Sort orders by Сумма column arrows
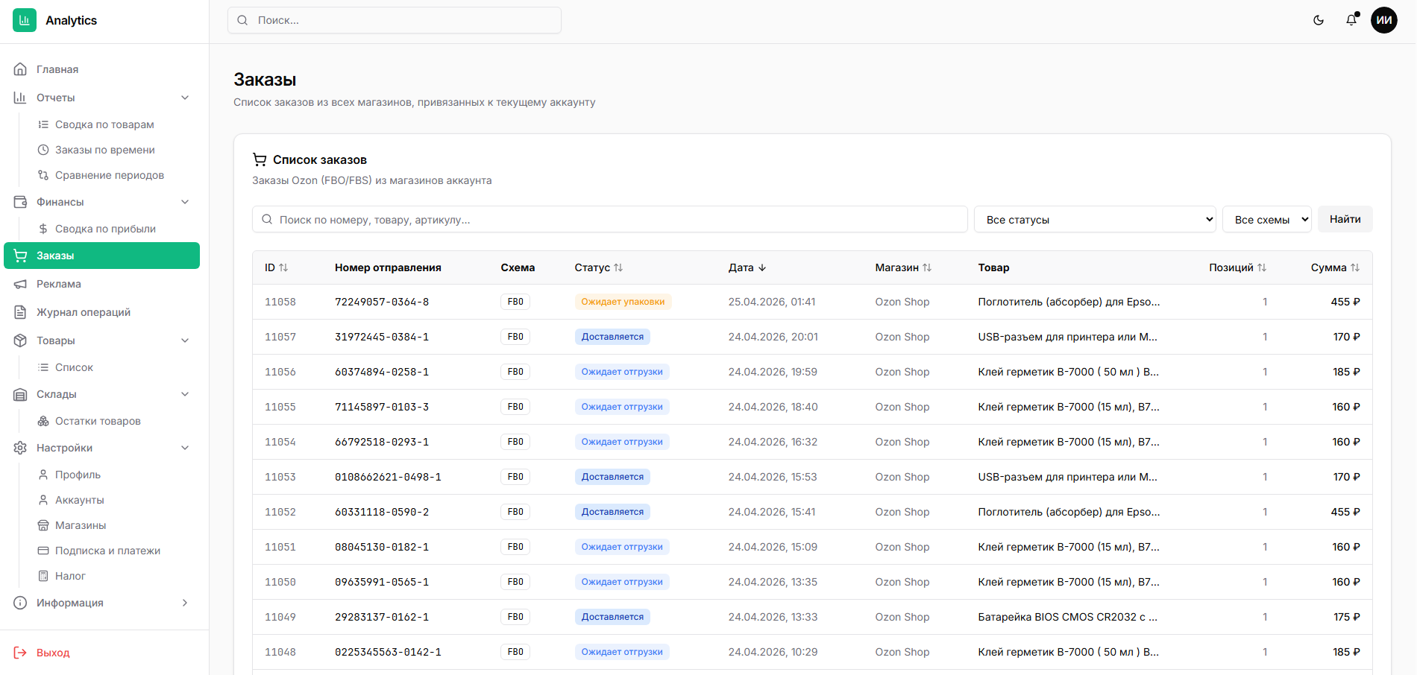Viewport: 1417px width, 675px height. click(1355, 267)
